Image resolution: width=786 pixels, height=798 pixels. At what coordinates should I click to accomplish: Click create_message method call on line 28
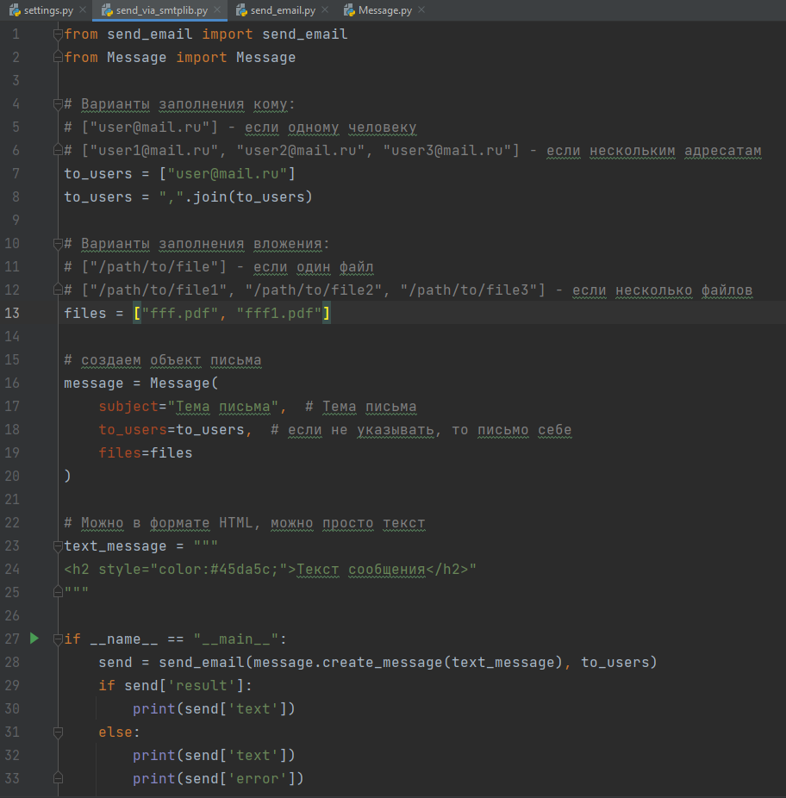pyautogui.click(x=383, y=662)
